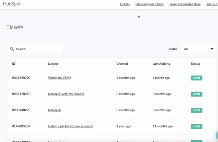Select the Subject column header

[53, 64]
